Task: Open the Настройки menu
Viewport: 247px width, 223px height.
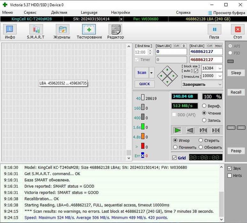Action: pos(120,12)
